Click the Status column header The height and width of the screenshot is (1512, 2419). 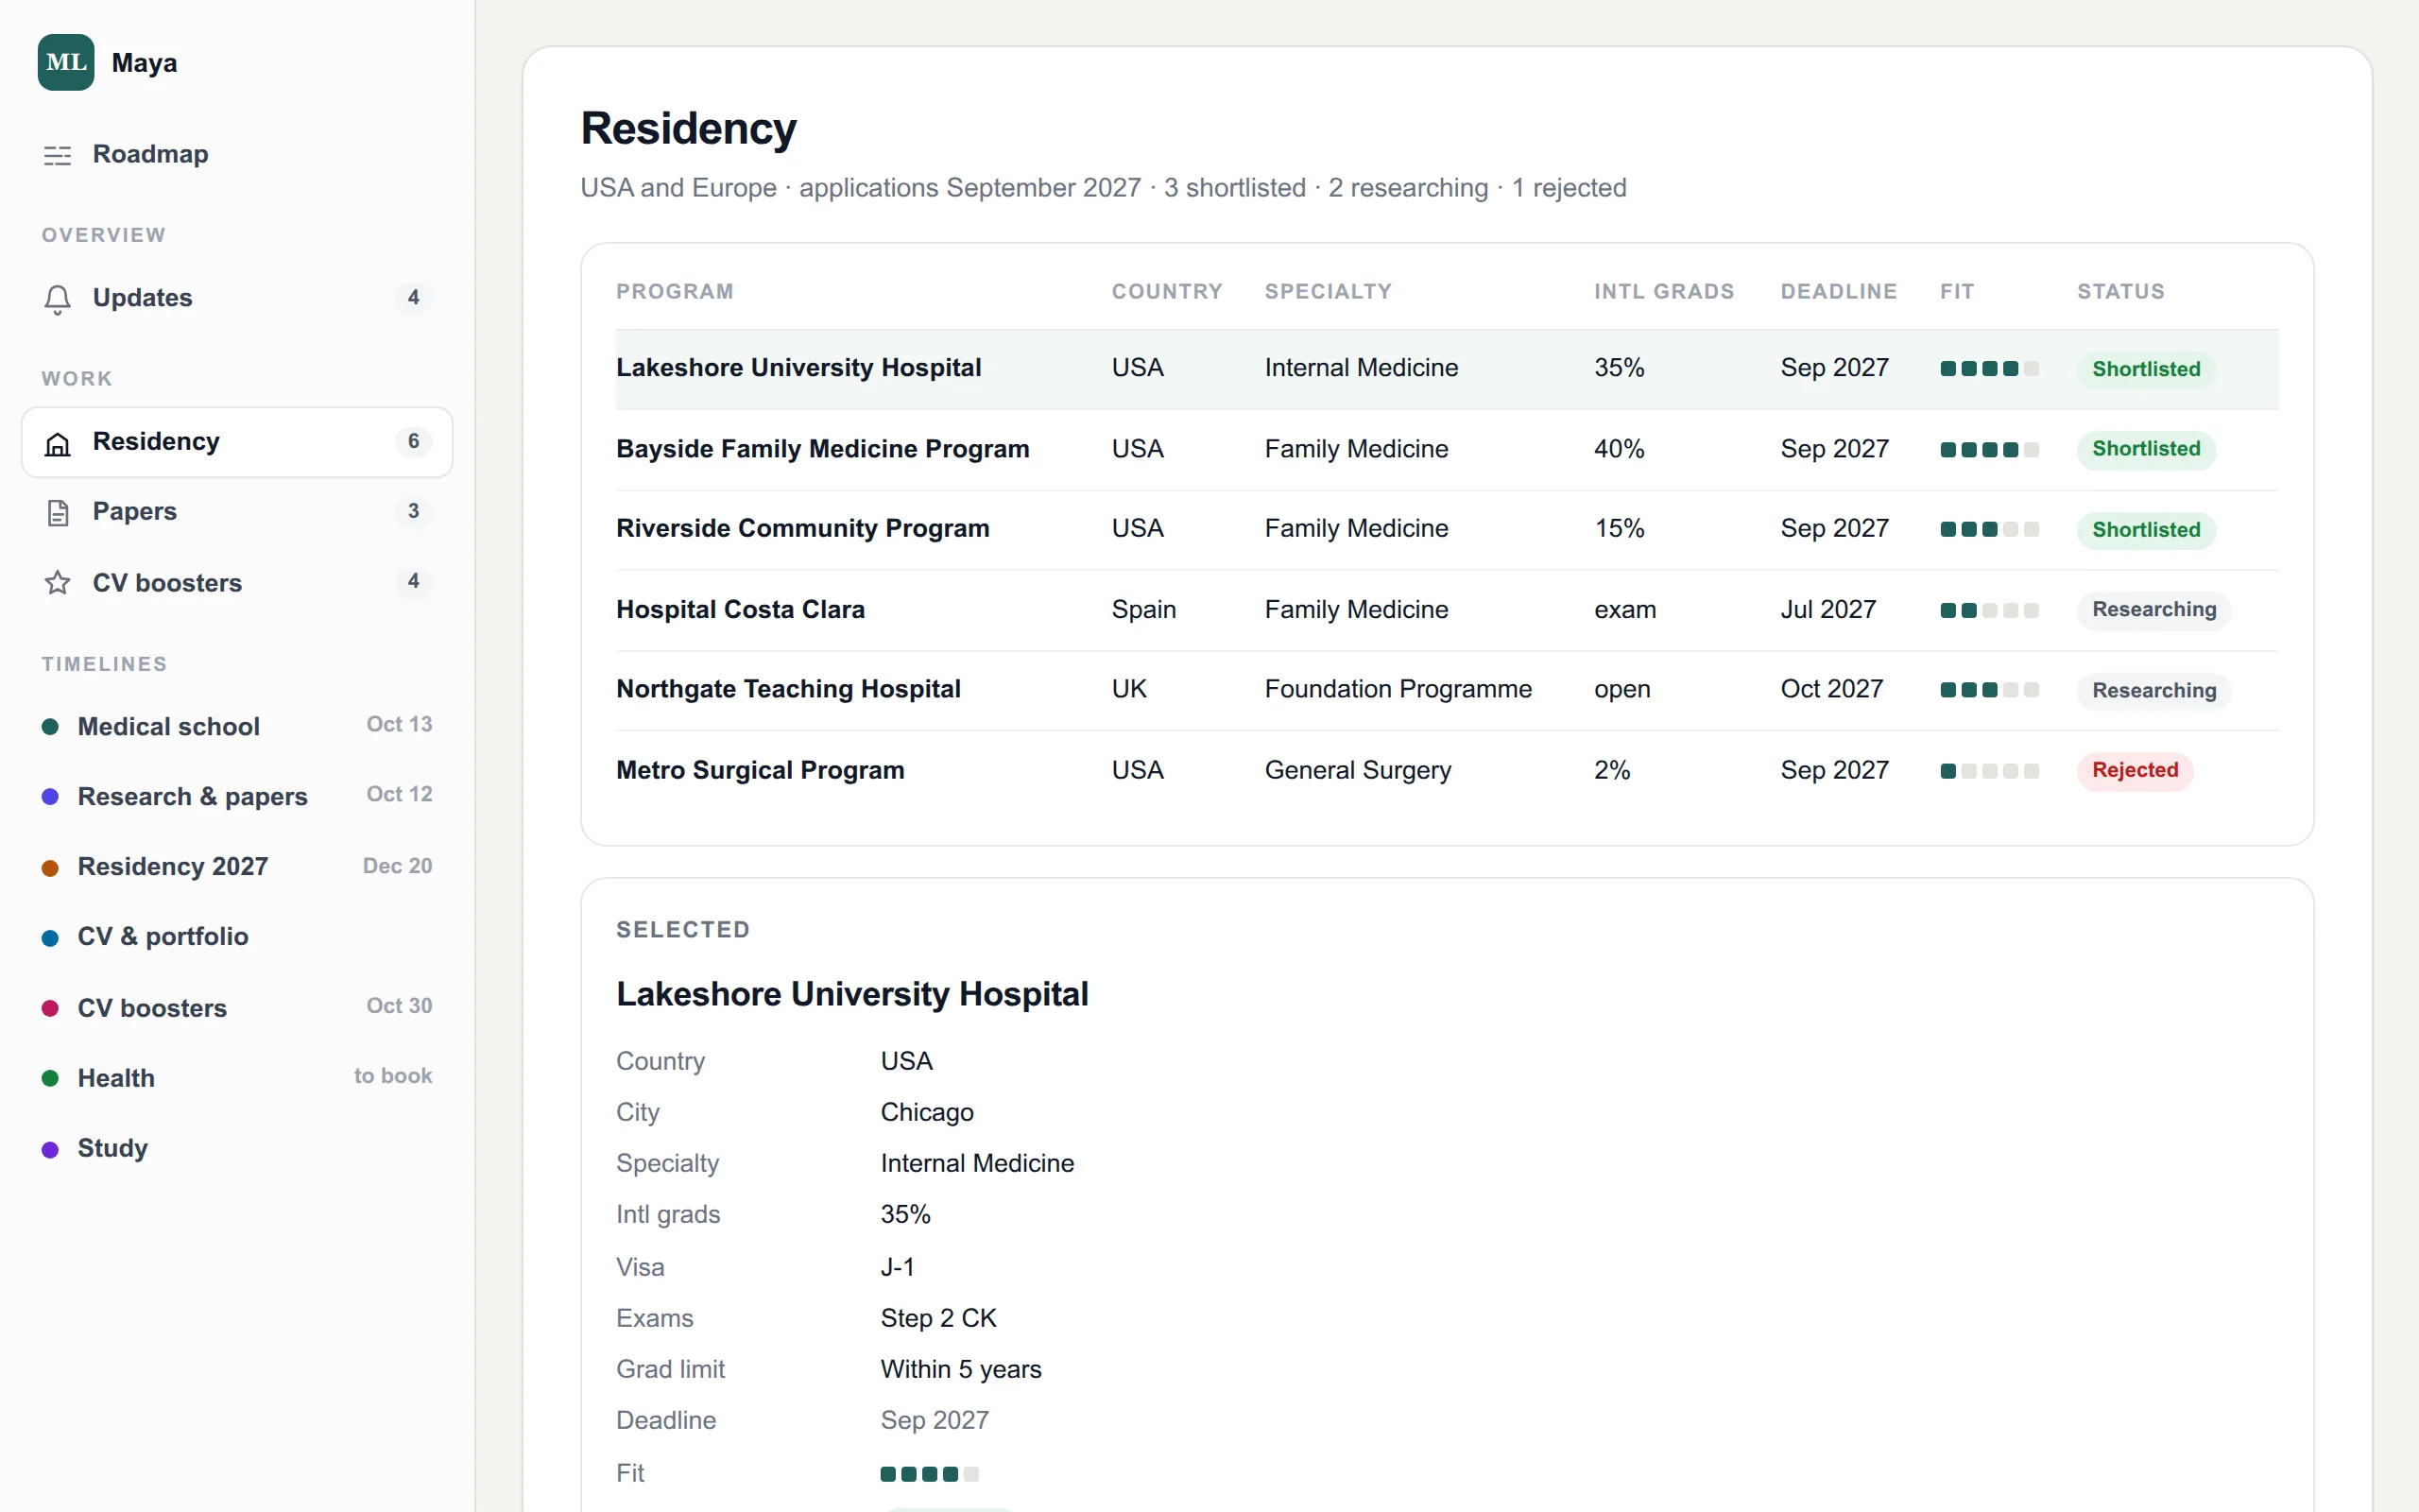pos(2121,291)
